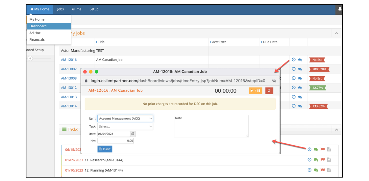
Task: Open job link AM-13013
Action: tap(69, 97)
